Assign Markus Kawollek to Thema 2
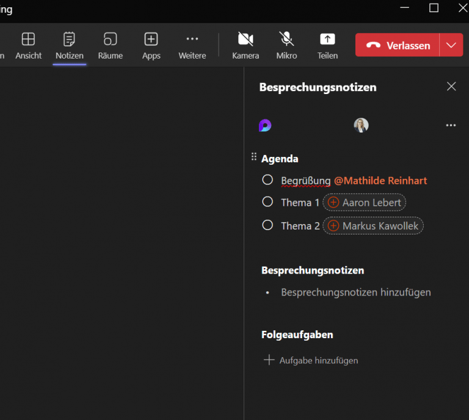Viewport: 469px width, 420px height. 373,226
